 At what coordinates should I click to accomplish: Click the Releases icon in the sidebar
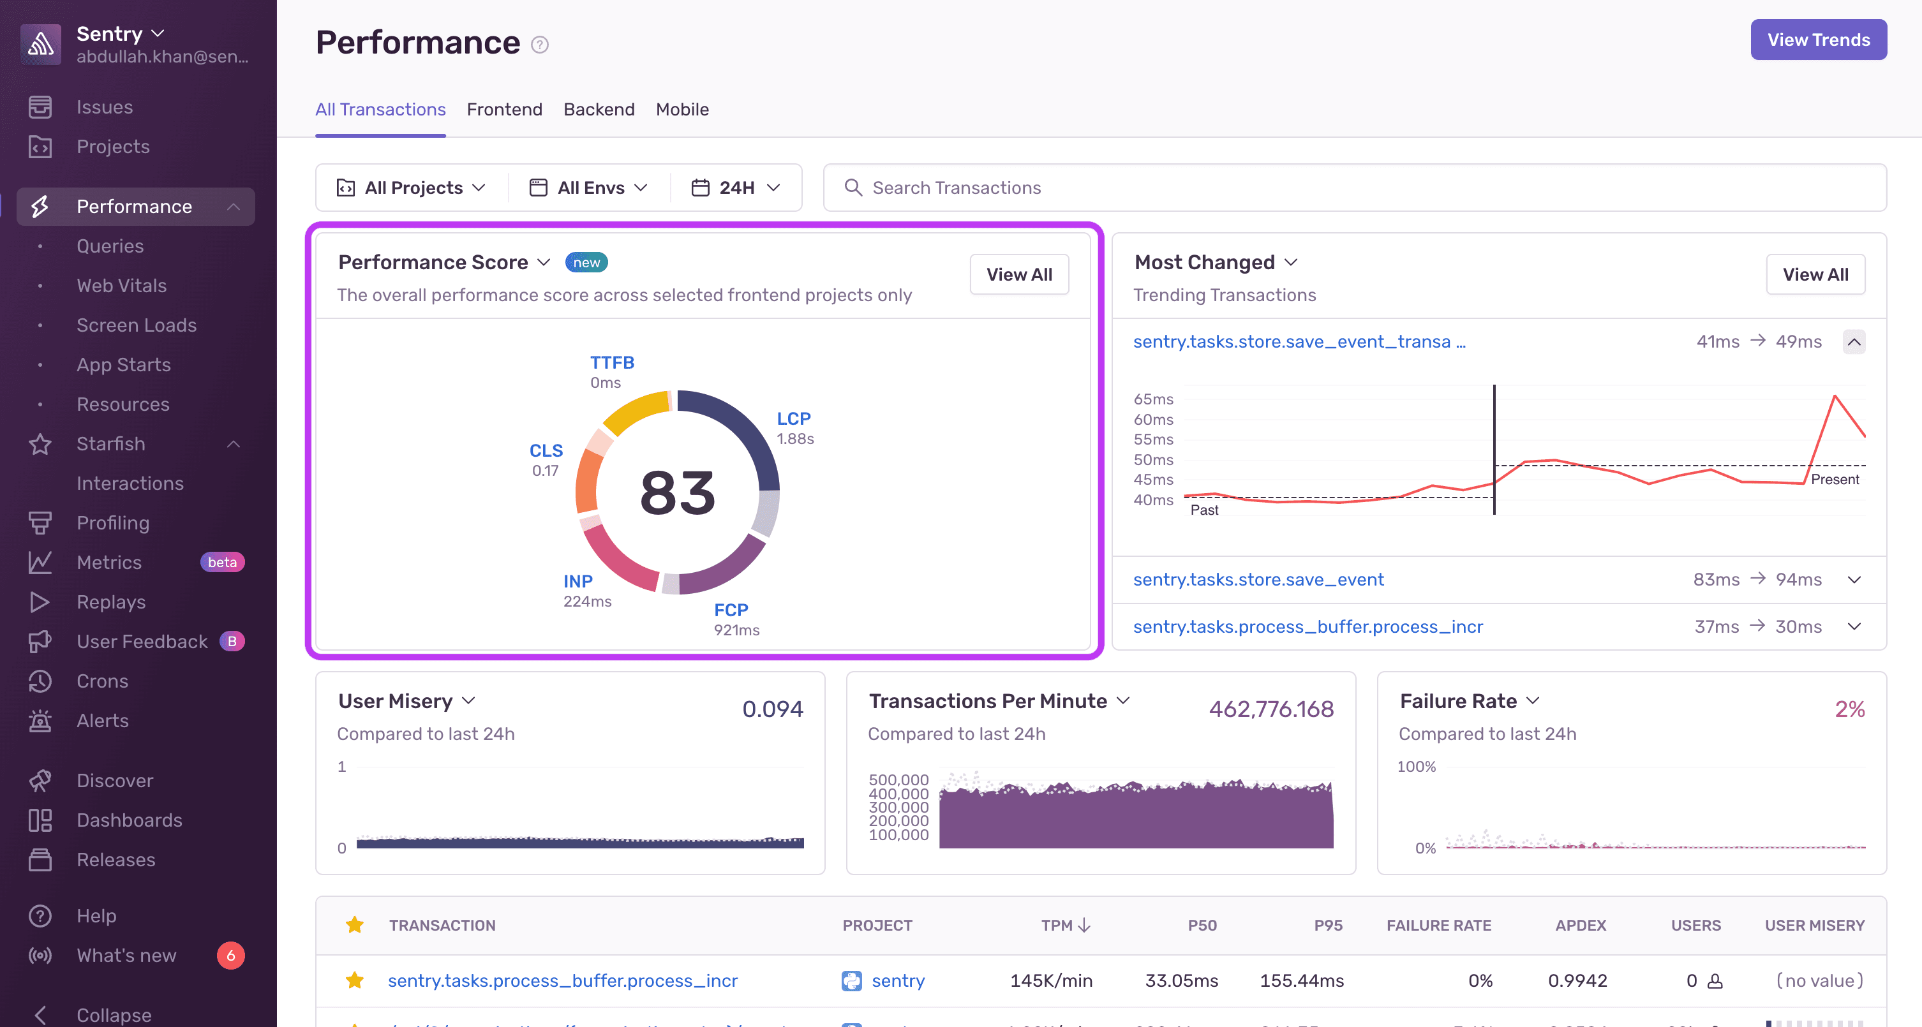coord(41,859)
